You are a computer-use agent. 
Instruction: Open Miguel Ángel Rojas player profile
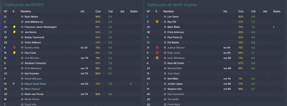pos(35,84)
